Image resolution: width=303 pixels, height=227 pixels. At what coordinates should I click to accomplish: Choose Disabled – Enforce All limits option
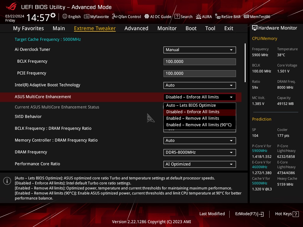tap(200, 112)
